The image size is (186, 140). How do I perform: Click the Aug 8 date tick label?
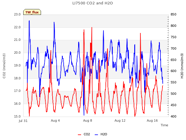pyautogui.click(x=87, y=120)
